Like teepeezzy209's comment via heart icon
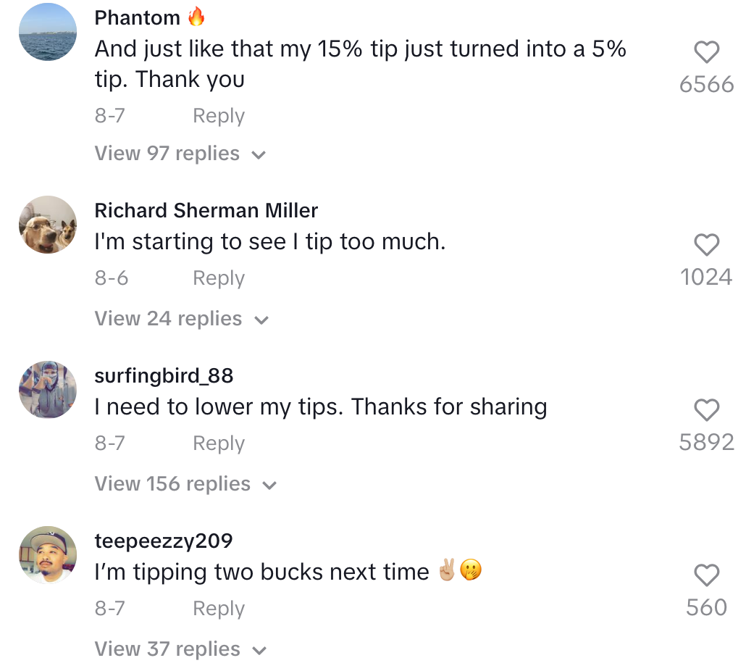 click(x=706, y=575)
